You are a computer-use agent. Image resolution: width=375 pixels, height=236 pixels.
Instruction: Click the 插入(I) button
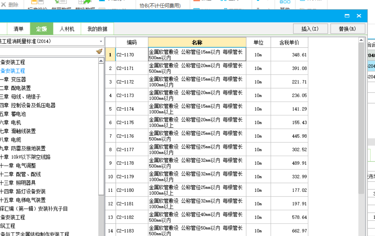pyautogui.click(x=310, y=29)
